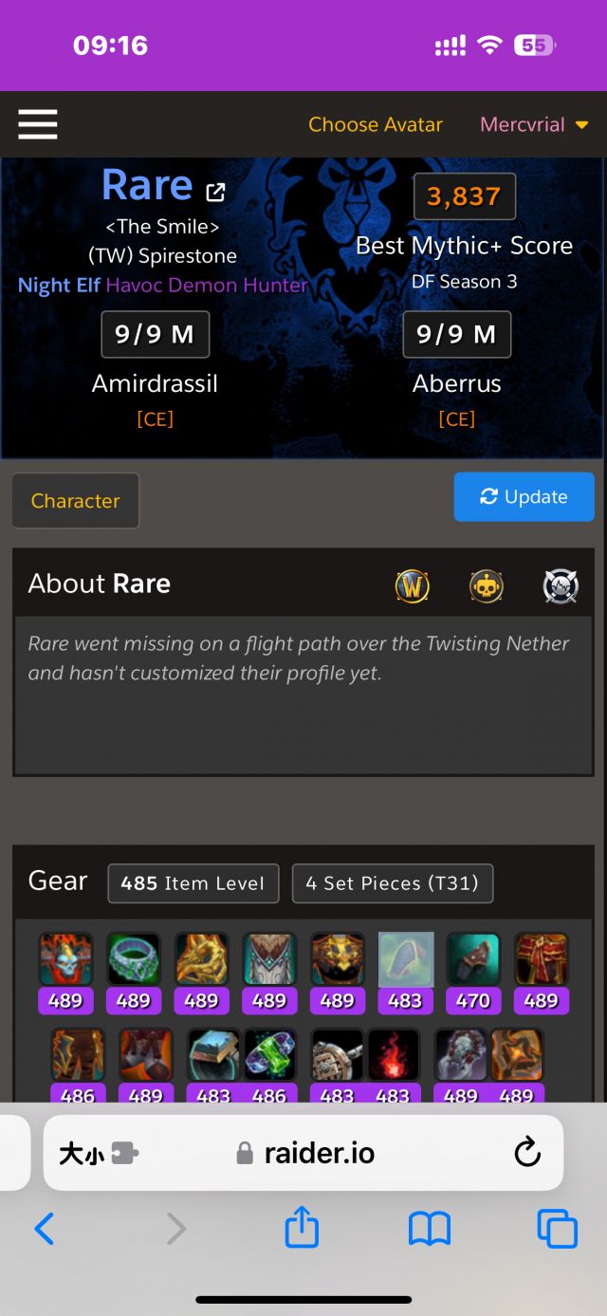Open the Warcraft Logs skull icon
Screen dimensions: 607x1316
click(487, 586)
